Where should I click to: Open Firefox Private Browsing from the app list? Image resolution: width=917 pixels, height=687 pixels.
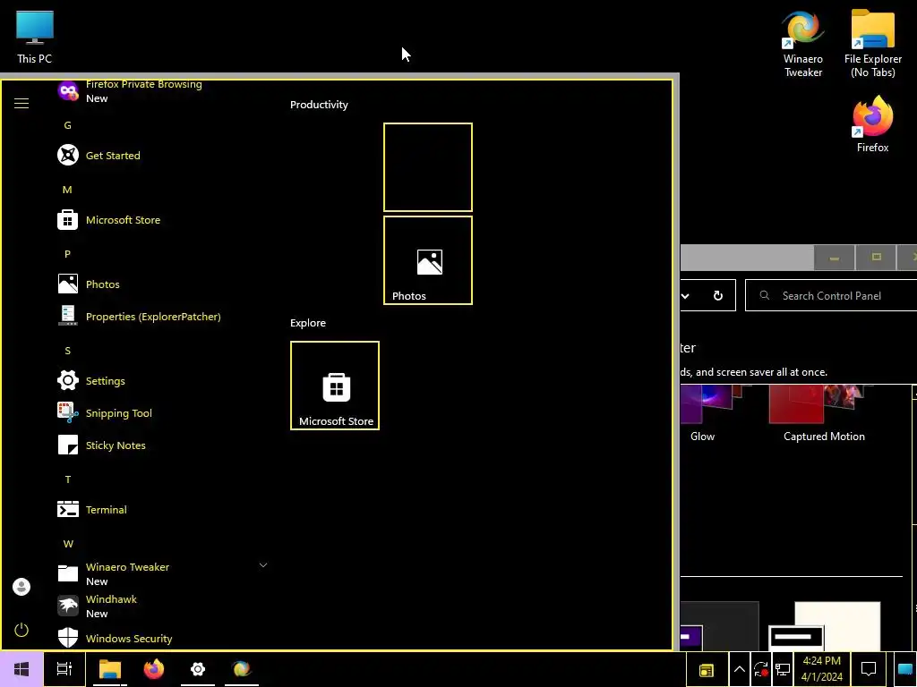(x=143, y=90)
